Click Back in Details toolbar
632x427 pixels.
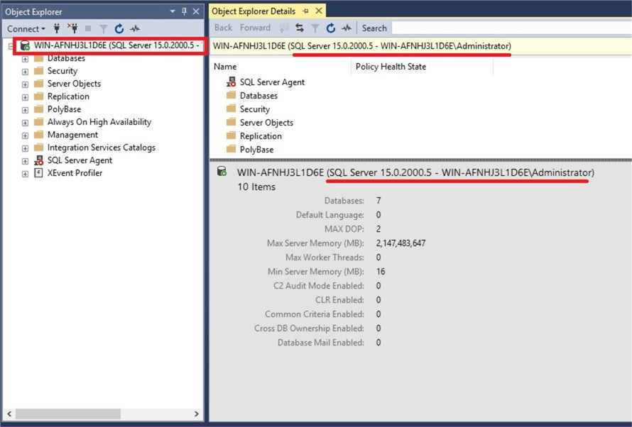pos(223,28)
